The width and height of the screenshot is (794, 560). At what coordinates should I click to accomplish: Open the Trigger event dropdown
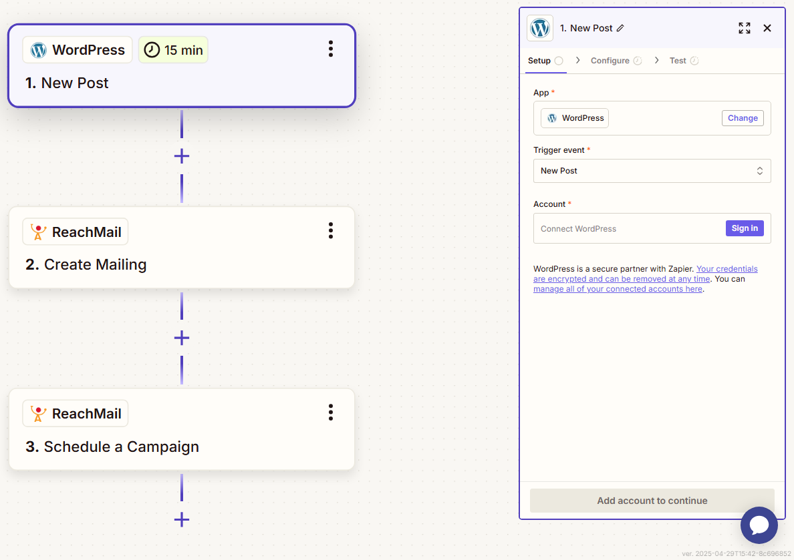pos(652,171)
